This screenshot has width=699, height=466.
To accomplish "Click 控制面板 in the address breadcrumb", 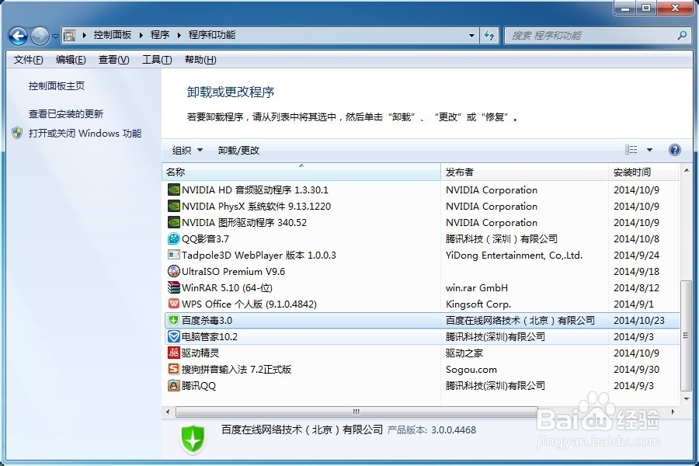I will (113, 35).
